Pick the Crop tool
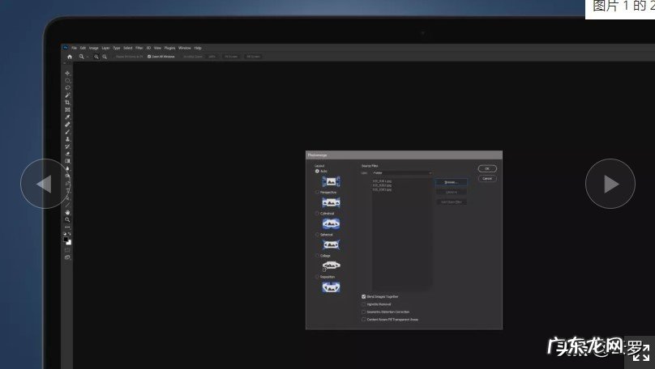This screenshot has width=655, height=369. pyautogui.click(x=68, y=102)
